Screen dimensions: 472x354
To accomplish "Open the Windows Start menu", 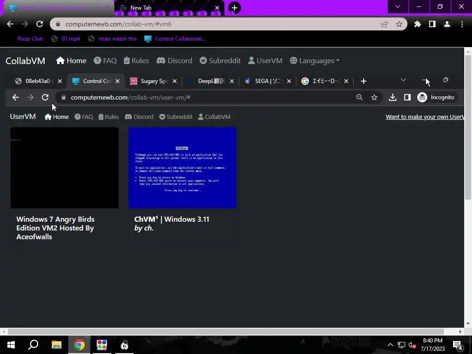I will pyautogui.click(x=11, y=345).
